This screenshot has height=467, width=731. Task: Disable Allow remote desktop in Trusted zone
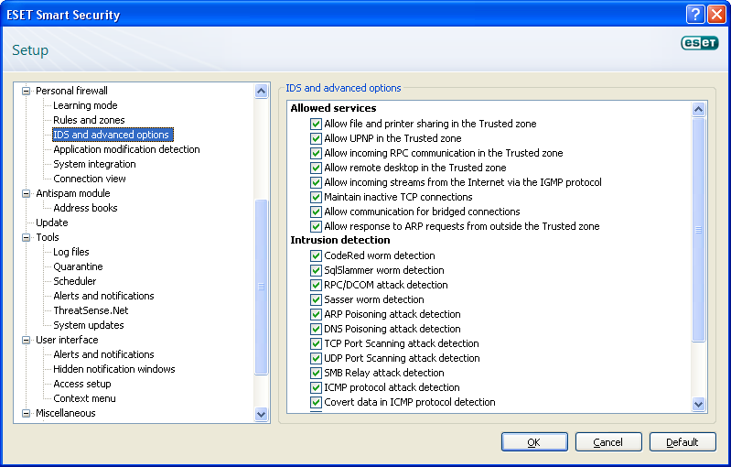tap(316, 168)
